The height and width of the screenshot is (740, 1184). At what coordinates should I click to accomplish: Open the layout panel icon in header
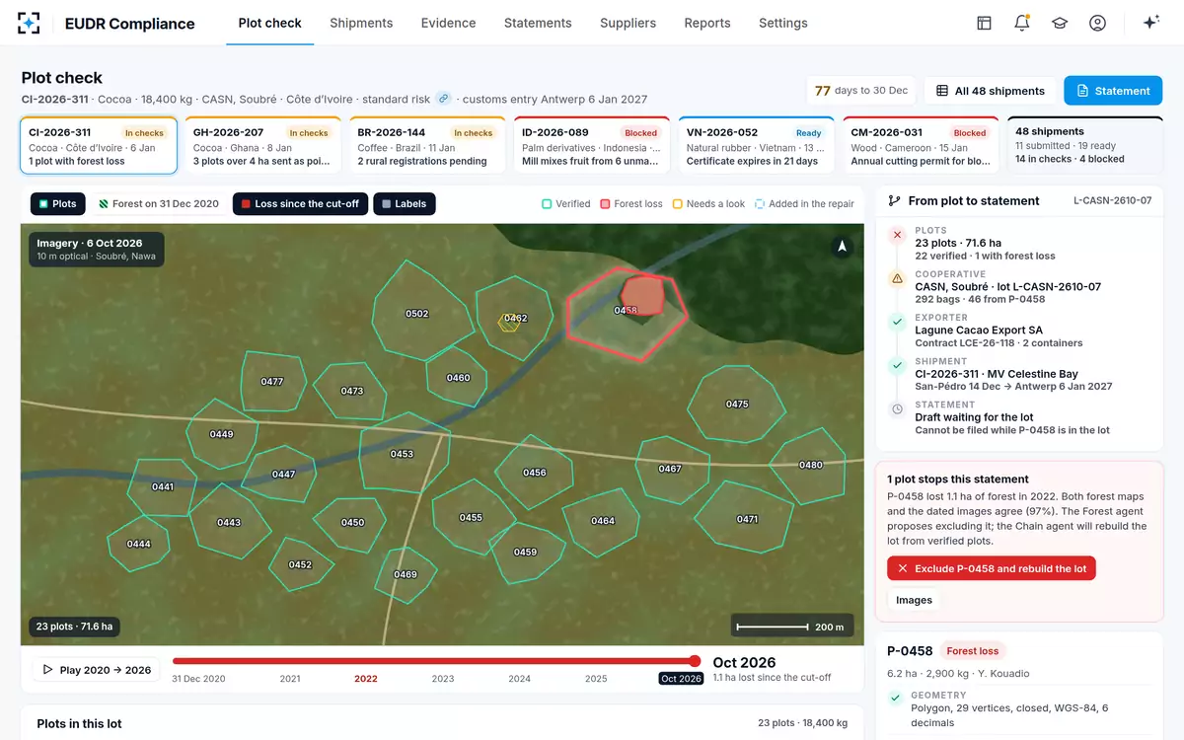(x=984, y=23)
